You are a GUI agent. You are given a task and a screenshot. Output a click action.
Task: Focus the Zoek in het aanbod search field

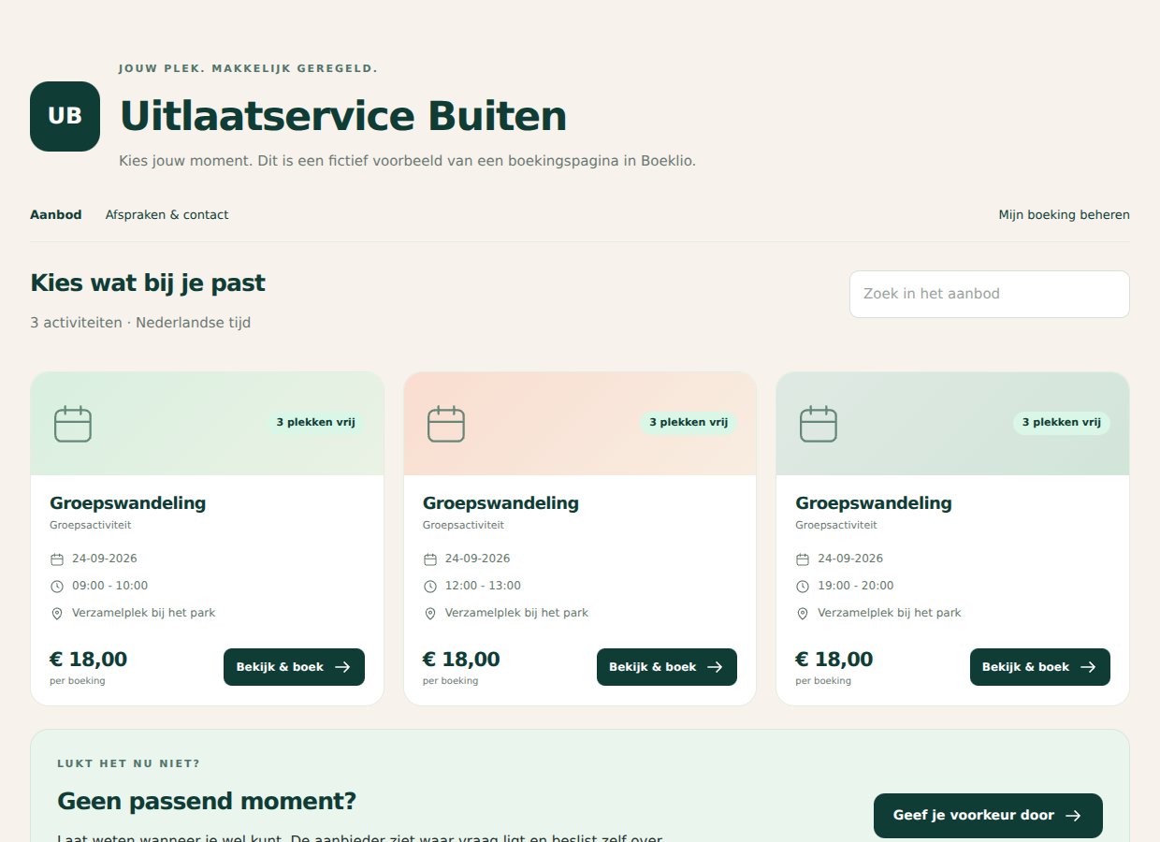click(x=990, y=294)
